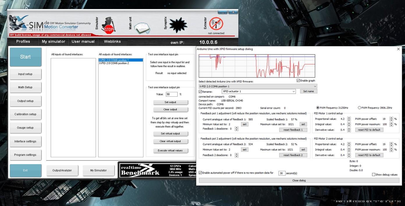Increase Motor 1 Proportional value stepper

(x=349, y=118)
